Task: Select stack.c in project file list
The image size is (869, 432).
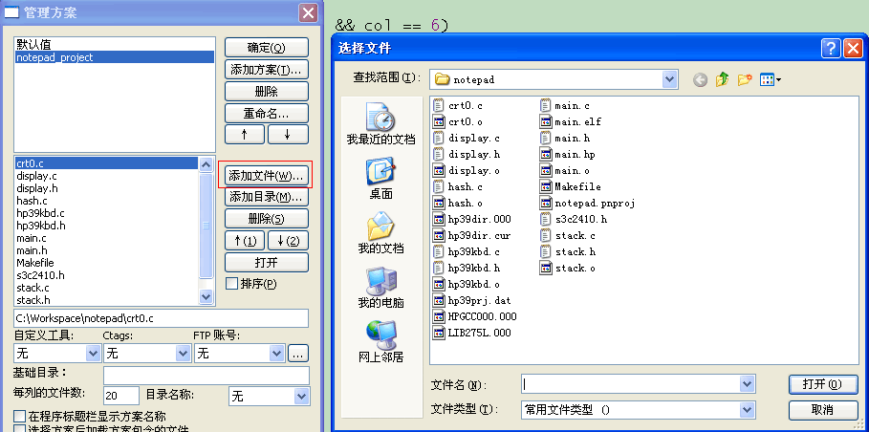Action: click(107, 288)
